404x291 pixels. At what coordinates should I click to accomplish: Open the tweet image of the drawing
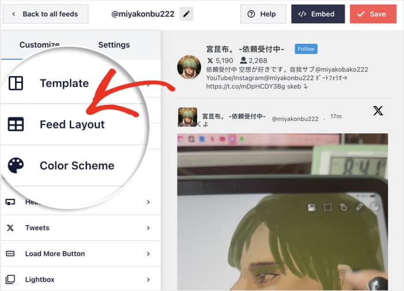pyautogui.click(x=282, y=213)
